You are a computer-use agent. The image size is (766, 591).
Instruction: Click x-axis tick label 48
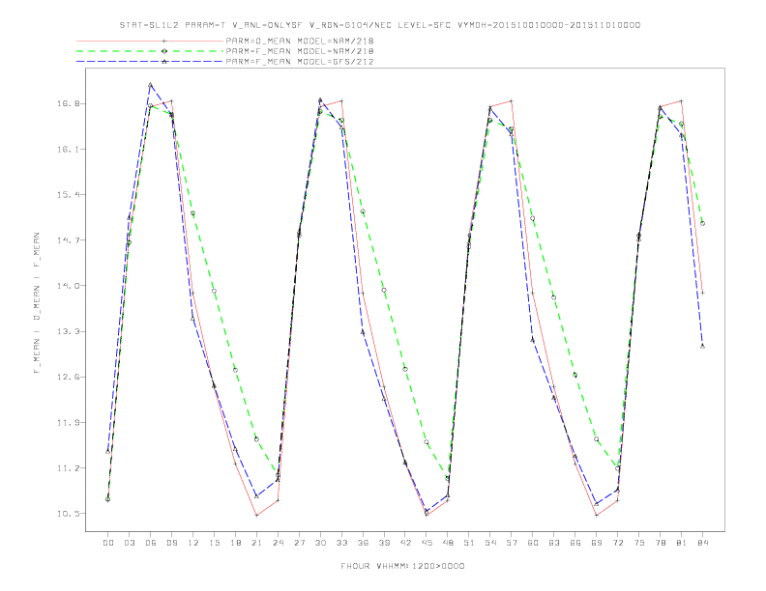(x=448, y=543)
